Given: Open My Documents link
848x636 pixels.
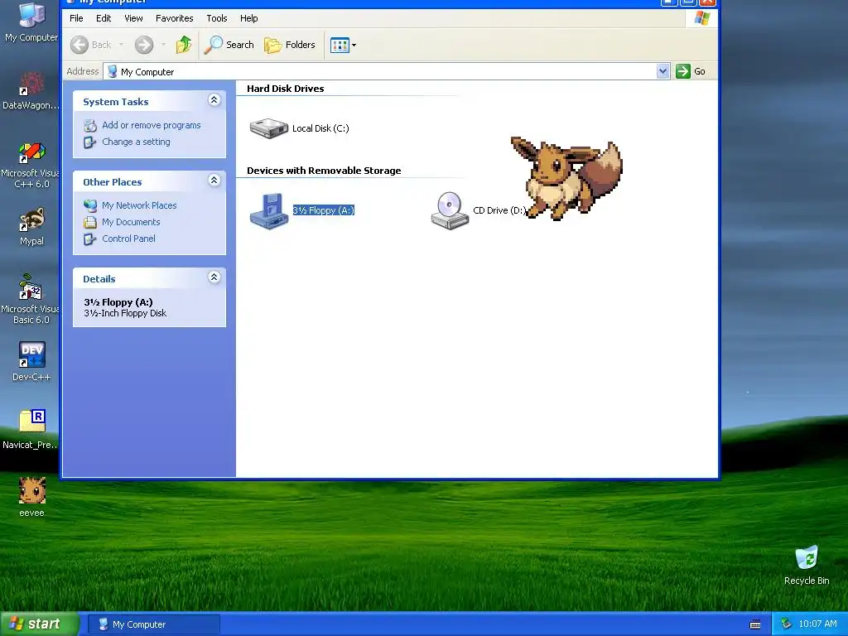Looking at the screenshot, I should coord(131,222).
